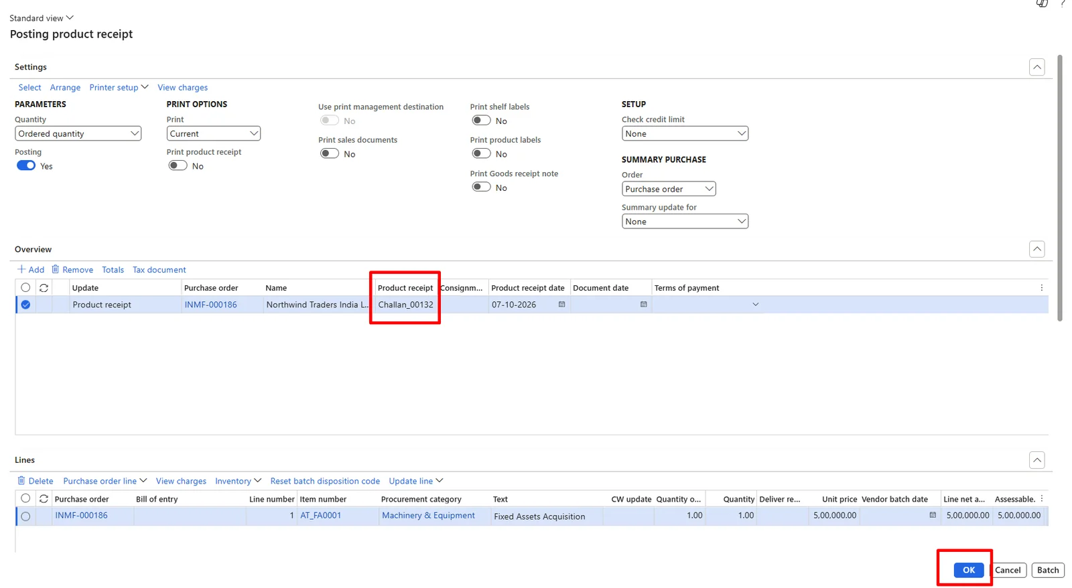Click the Batch button
This screenshot has width=1072, height=588.
(1048, 570)
